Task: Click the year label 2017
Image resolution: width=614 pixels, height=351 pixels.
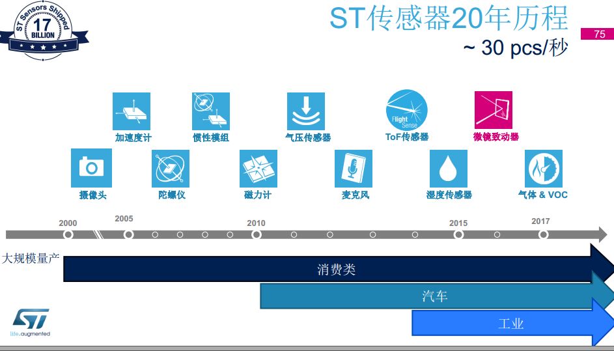Action: click(x=540, y=221)
